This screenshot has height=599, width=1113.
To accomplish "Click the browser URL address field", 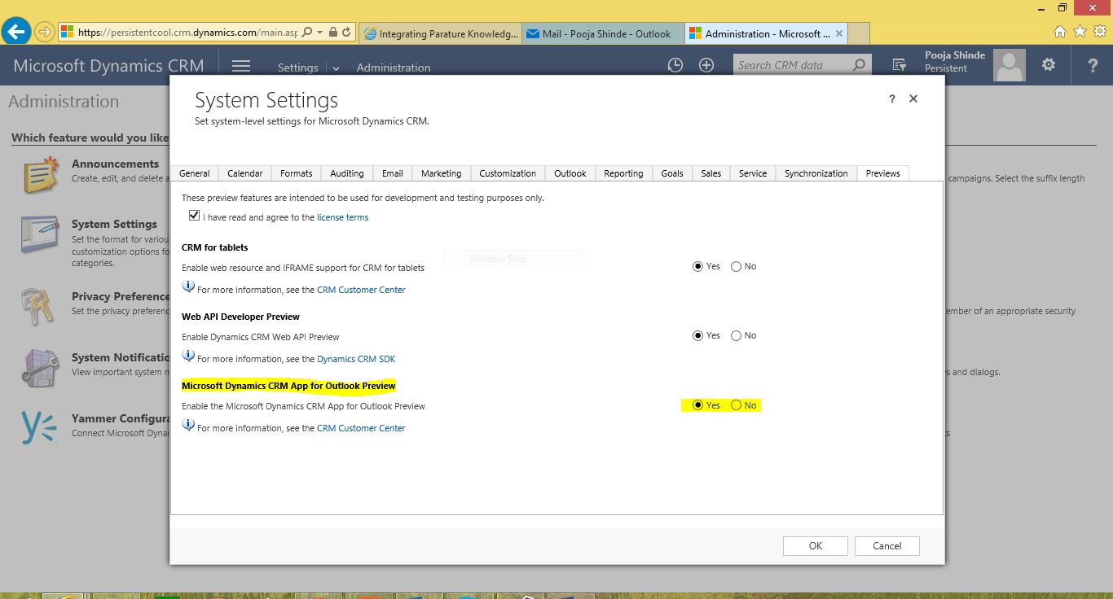I will (x=188, y=33).
